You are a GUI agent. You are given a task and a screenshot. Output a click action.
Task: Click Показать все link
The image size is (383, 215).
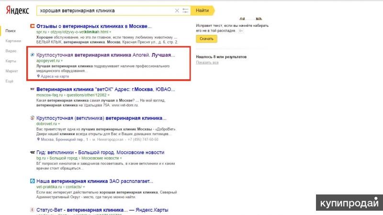pyautogui.click(x=207, y=63)
